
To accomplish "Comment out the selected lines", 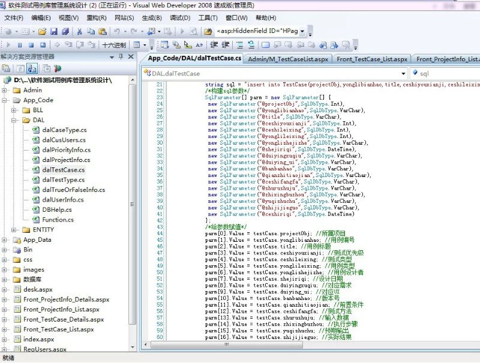I will (x=239, y=45).
